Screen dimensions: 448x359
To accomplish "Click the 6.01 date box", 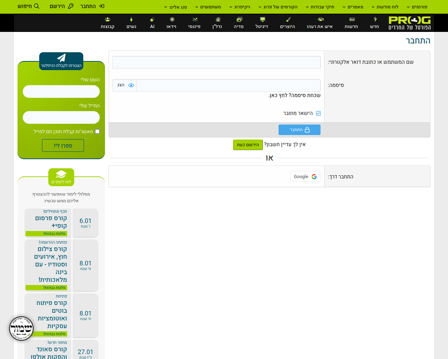I will [85, 223].
